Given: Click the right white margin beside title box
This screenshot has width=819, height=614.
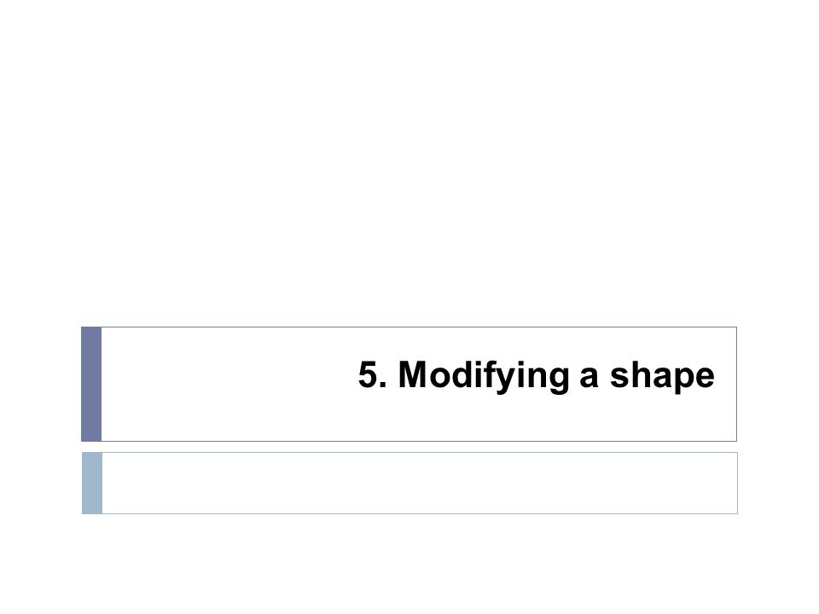Looking at the screenshot, I should [778, 385].
